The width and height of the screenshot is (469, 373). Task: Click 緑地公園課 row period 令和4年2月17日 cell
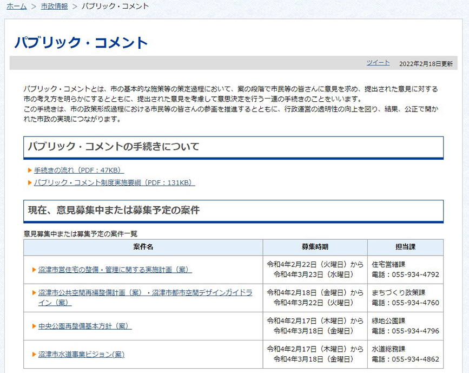[x=315, y=326]
